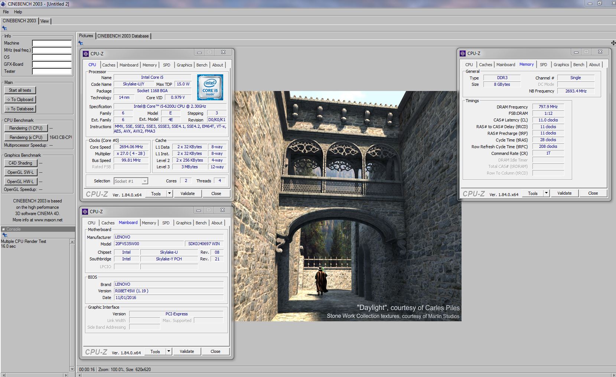
Task: Open Graphics tab in top-left CPU-Z window
Action: click(x=184, y=65)
